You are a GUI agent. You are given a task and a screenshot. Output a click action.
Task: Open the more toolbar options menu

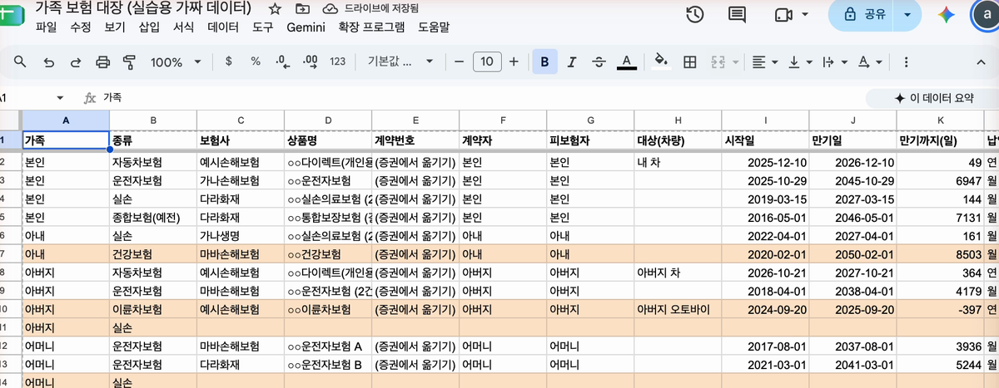[x=906, y=61]
